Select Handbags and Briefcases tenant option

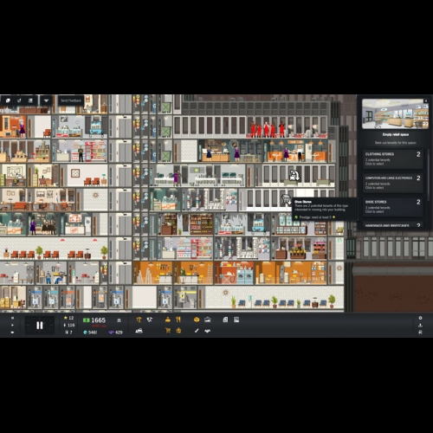393,225
